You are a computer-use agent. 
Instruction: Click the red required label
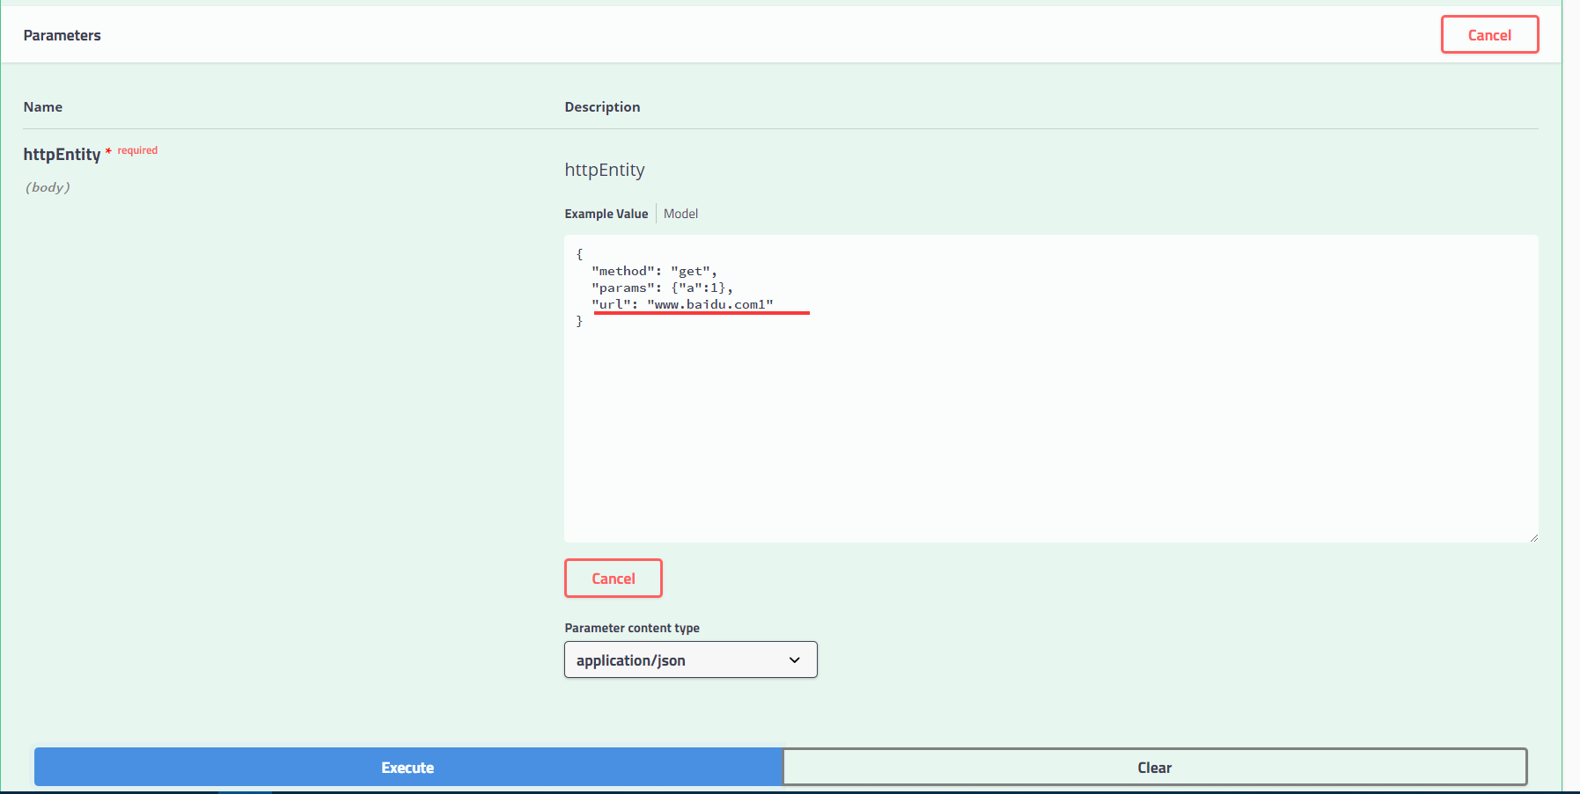point(137,150)
